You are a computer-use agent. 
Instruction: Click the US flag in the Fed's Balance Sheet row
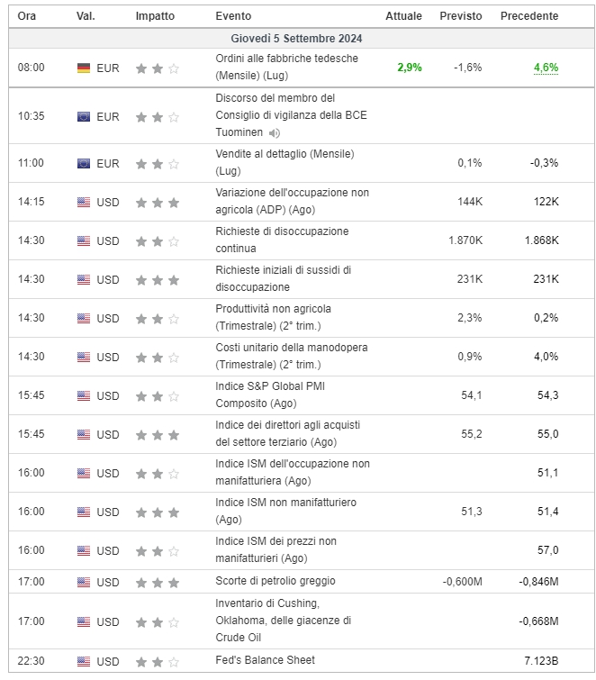pos(84,661)
